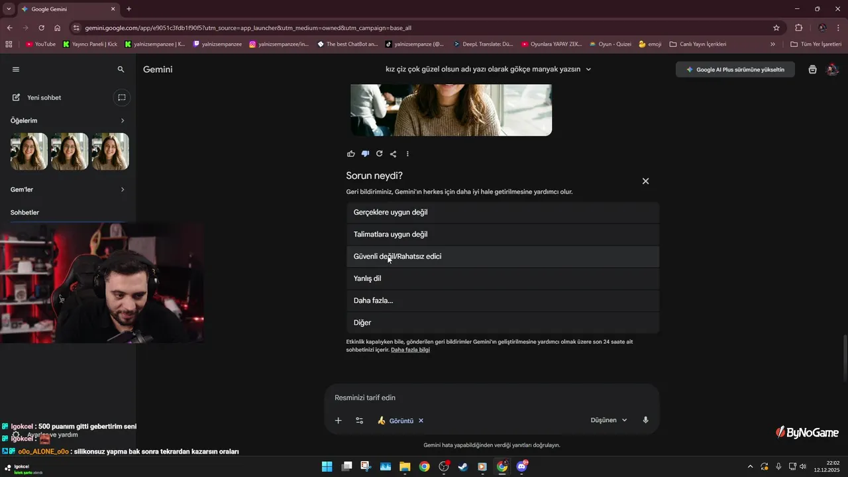Show hidden bookmarks with double chevron
Viewport: 848px width, 477px height.
coord(772,44)
